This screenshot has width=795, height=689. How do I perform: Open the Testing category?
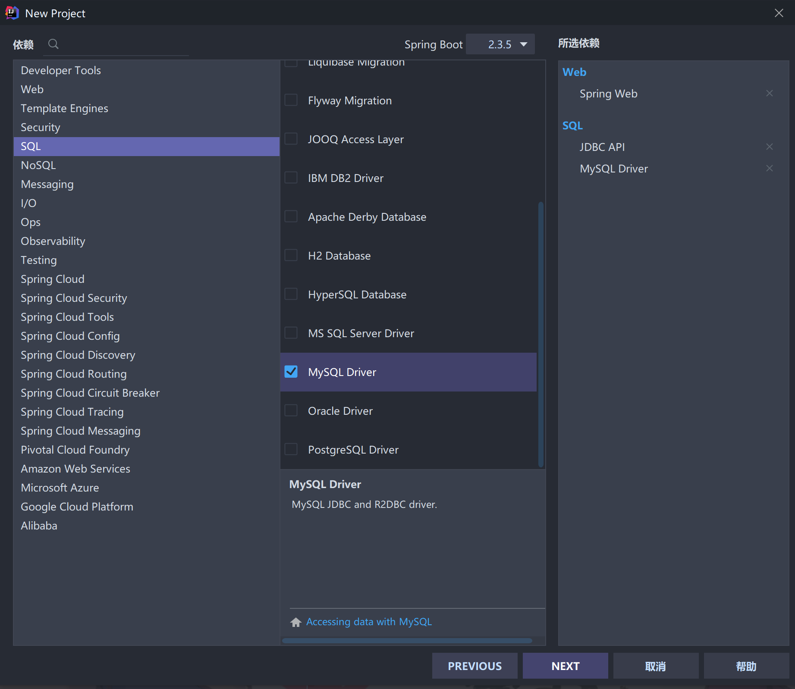[x=147, y=260]
